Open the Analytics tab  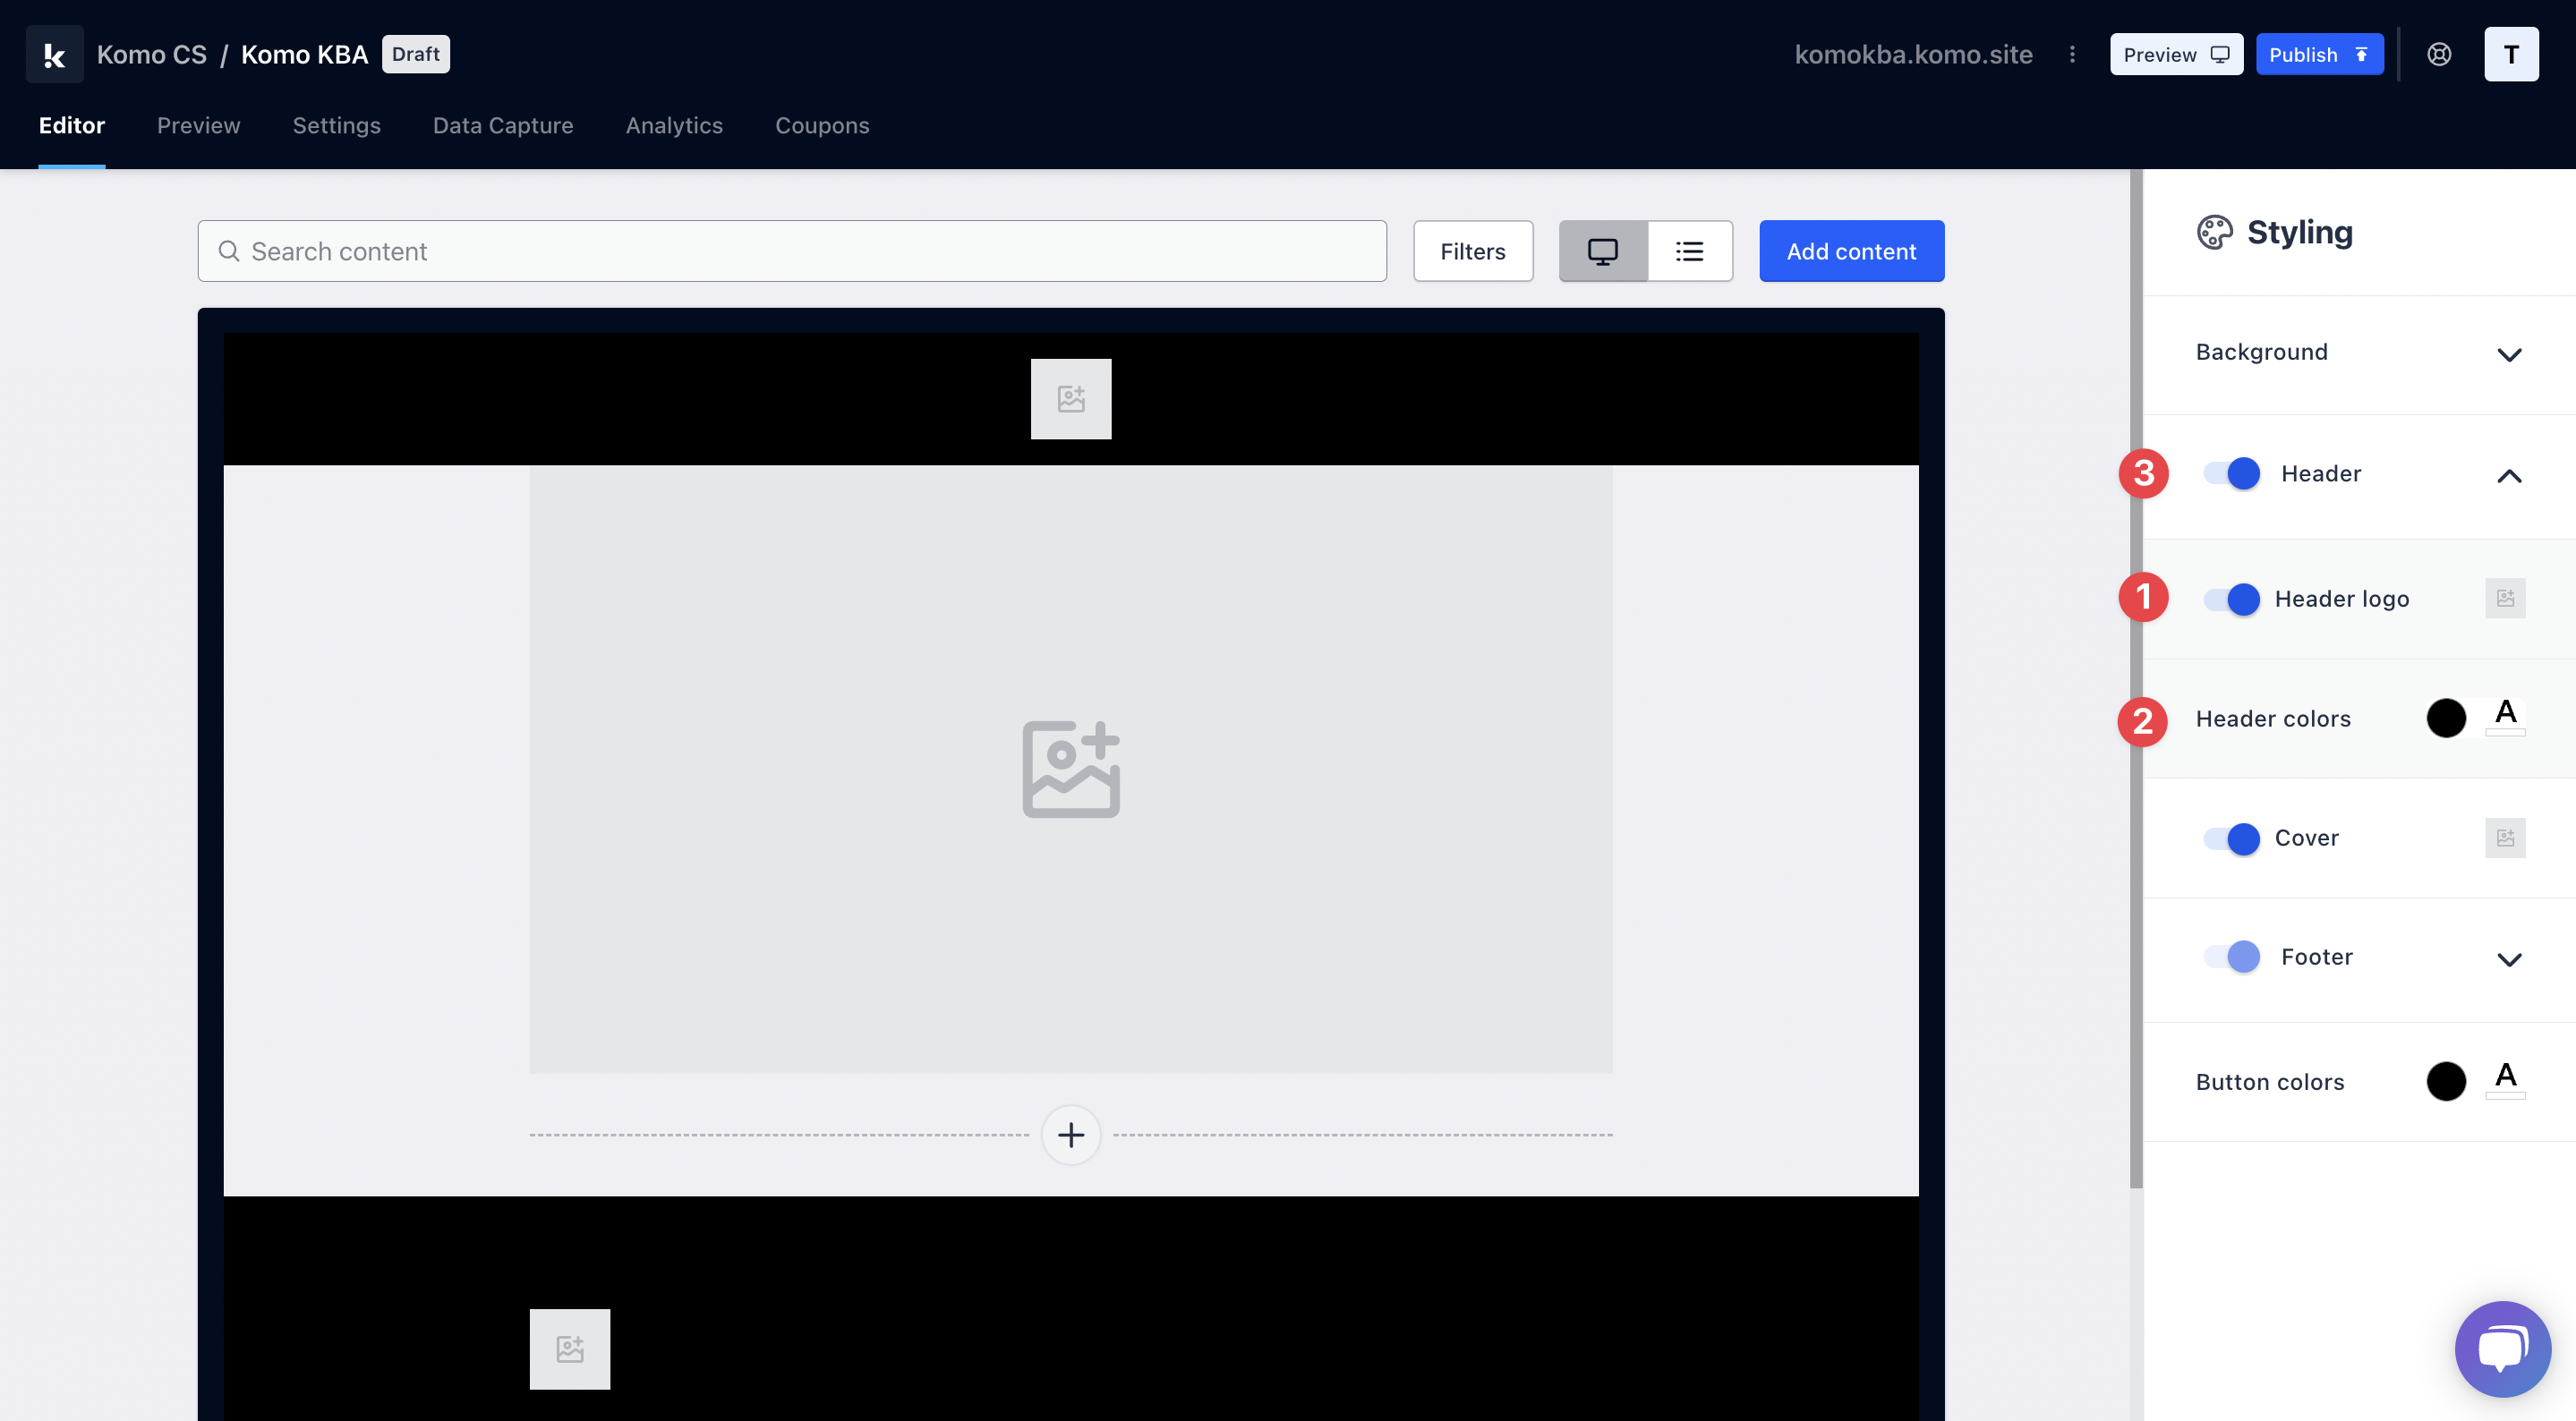coord(674,125)
